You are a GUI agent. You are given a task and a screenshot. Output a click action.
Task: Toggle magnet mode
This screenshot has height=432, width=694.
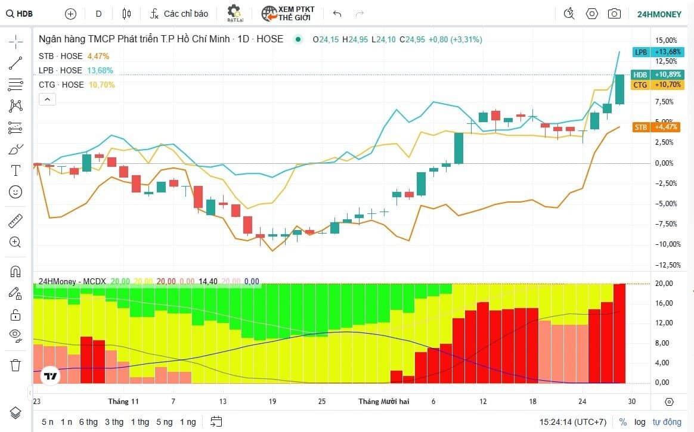[x=16, y=272]
